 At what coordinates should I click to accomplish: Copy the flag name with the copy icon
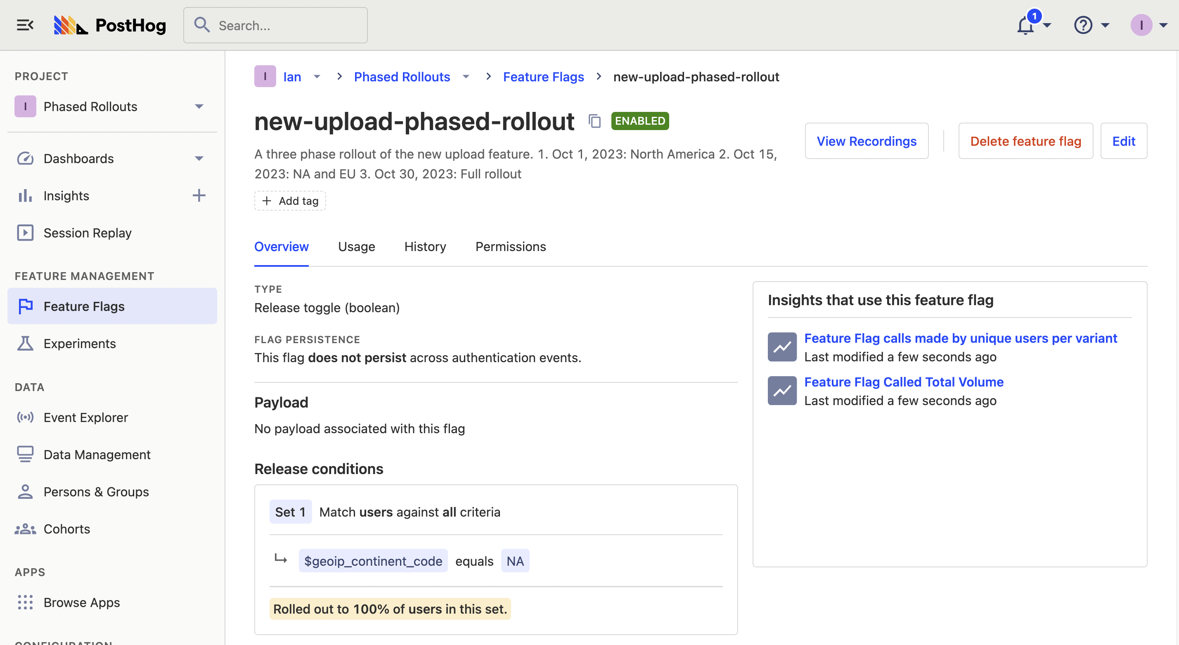[594, 121]
